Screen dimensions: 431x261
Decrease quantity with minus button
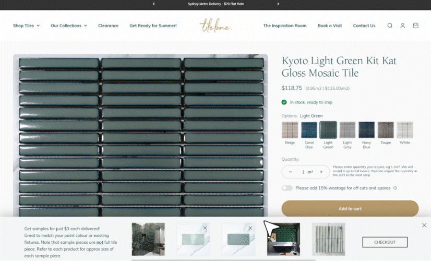pyautogui.click(x=291, y=172)
